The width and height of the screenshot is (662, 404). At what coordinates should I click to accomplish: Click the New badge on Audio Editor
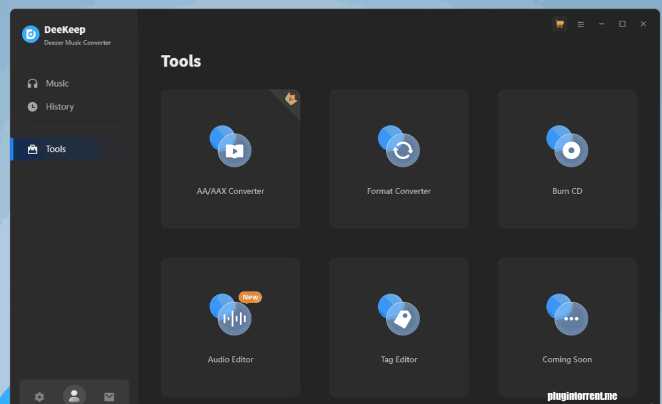click(250, 297)
